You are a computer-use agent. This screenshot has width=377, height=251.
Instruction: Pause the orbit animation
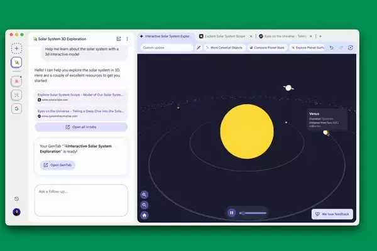pos(231,213)
